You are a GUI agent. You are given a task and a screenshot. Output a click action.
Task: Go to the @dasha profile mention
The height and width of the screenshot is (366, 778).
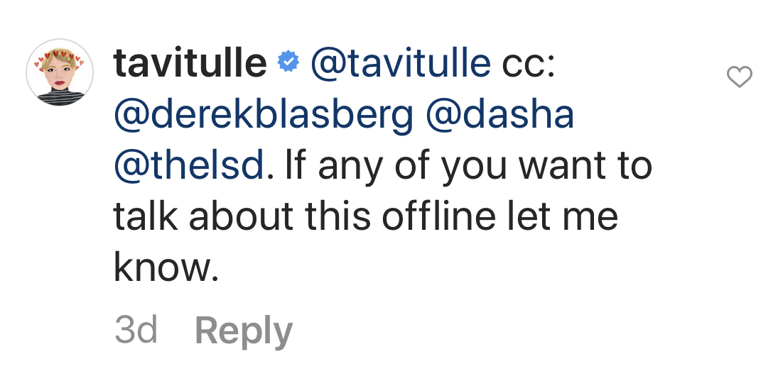point(499,115)
